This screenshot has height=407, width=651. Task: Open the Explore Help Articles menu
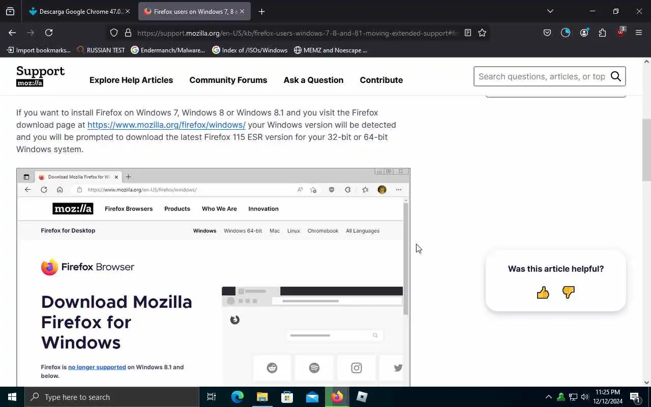[x=131, y=80]
